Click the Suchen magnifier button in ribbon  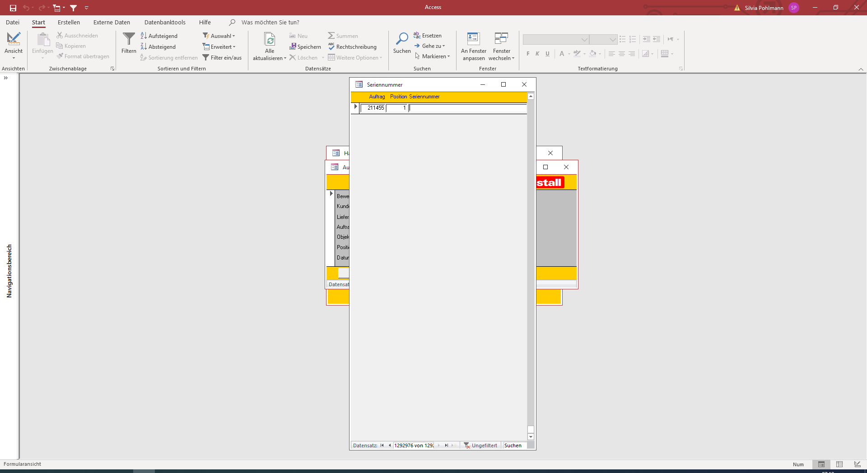[402, 43]
